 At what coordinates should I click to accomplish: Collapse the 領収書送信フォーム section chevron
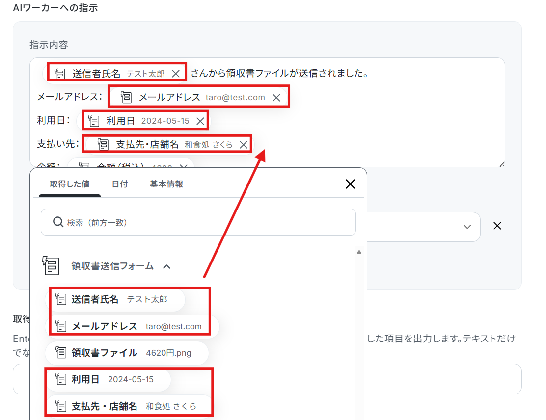pyautogui.click(x=167, y=267)
